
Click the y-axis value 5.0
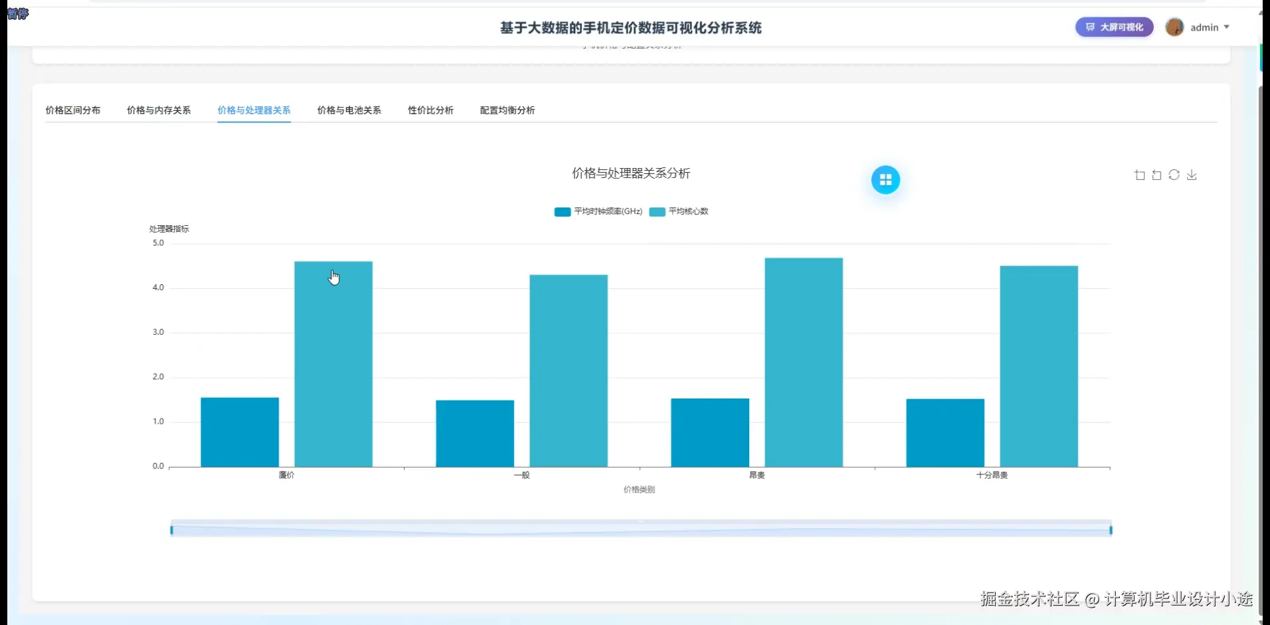[158, 243]
